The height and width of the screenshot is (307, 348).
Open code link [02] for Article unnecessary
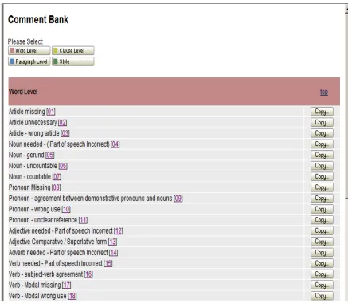click(62, 123)
